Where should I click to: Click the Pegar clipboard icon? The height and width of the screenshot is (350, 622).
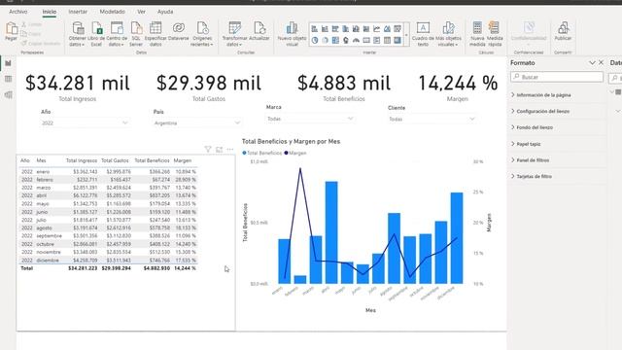pyautogui.click(x=11, y=28)
